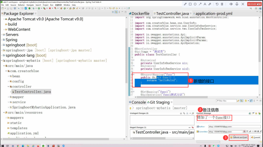Select the text annotation tool

205,4
